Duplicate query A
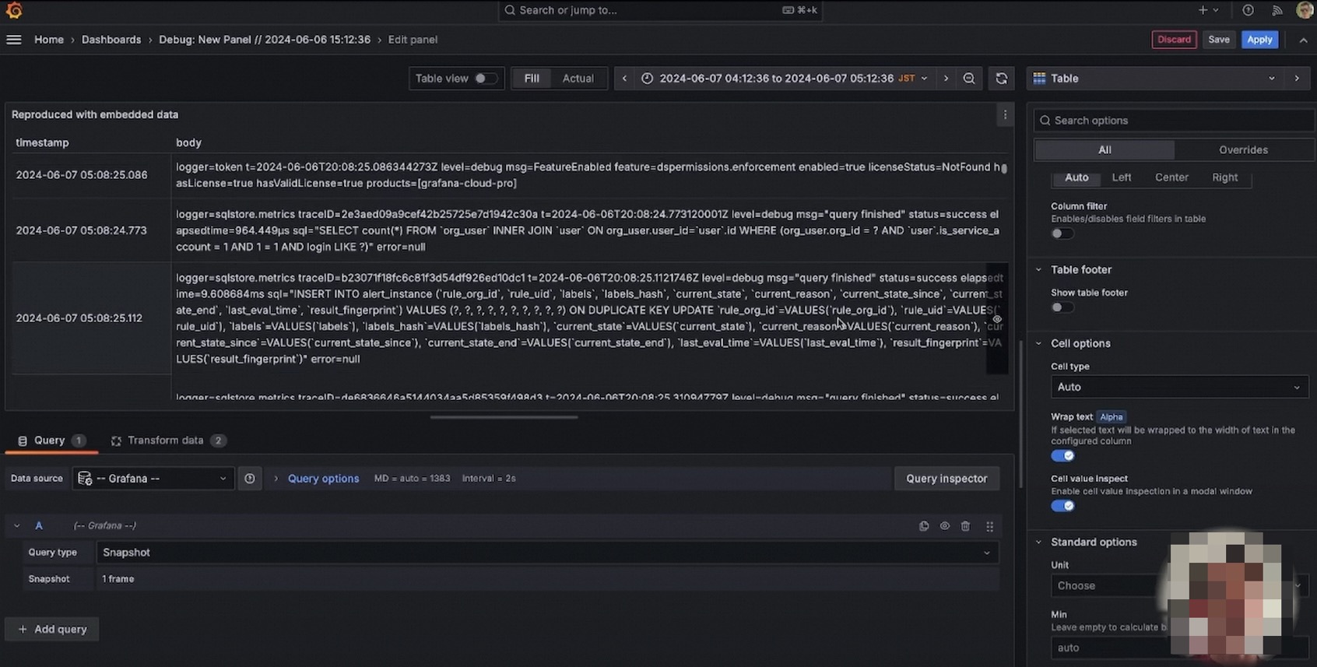 [x=924, y=526]
